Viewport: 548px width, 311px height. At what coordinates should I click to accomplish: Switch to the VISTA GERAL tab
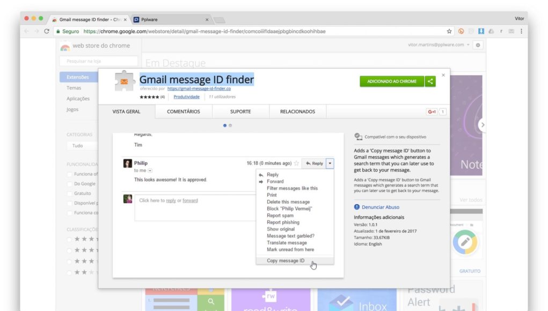(126, 112)
